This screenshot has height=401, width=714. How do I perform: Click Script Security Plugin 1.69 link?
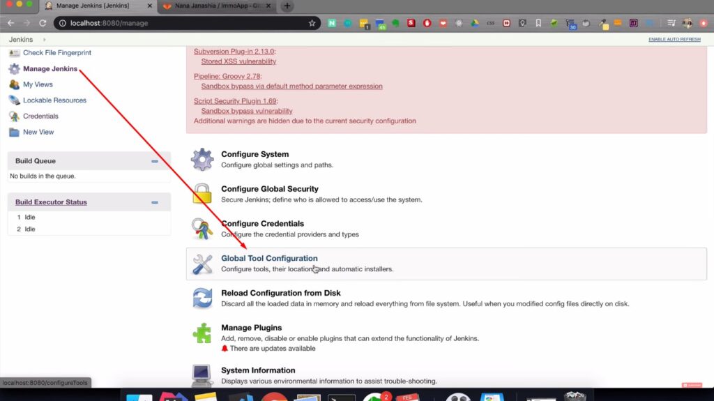coord(235,101)
